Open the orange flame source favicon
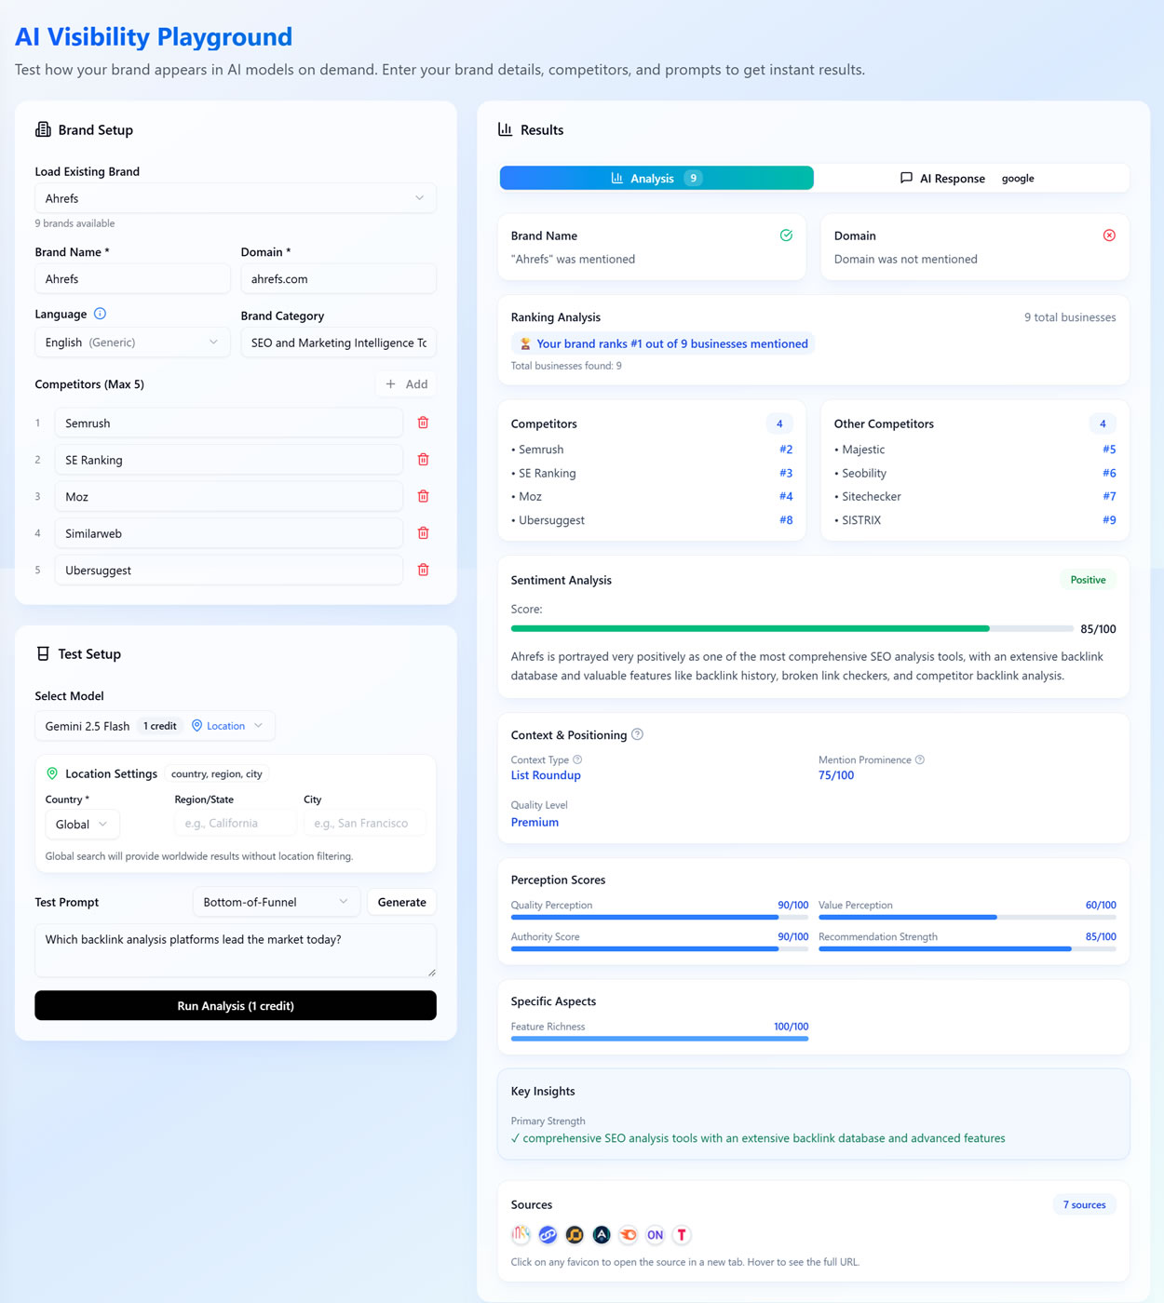This screenshot has width=1164, height=1303. [629, 1235]
